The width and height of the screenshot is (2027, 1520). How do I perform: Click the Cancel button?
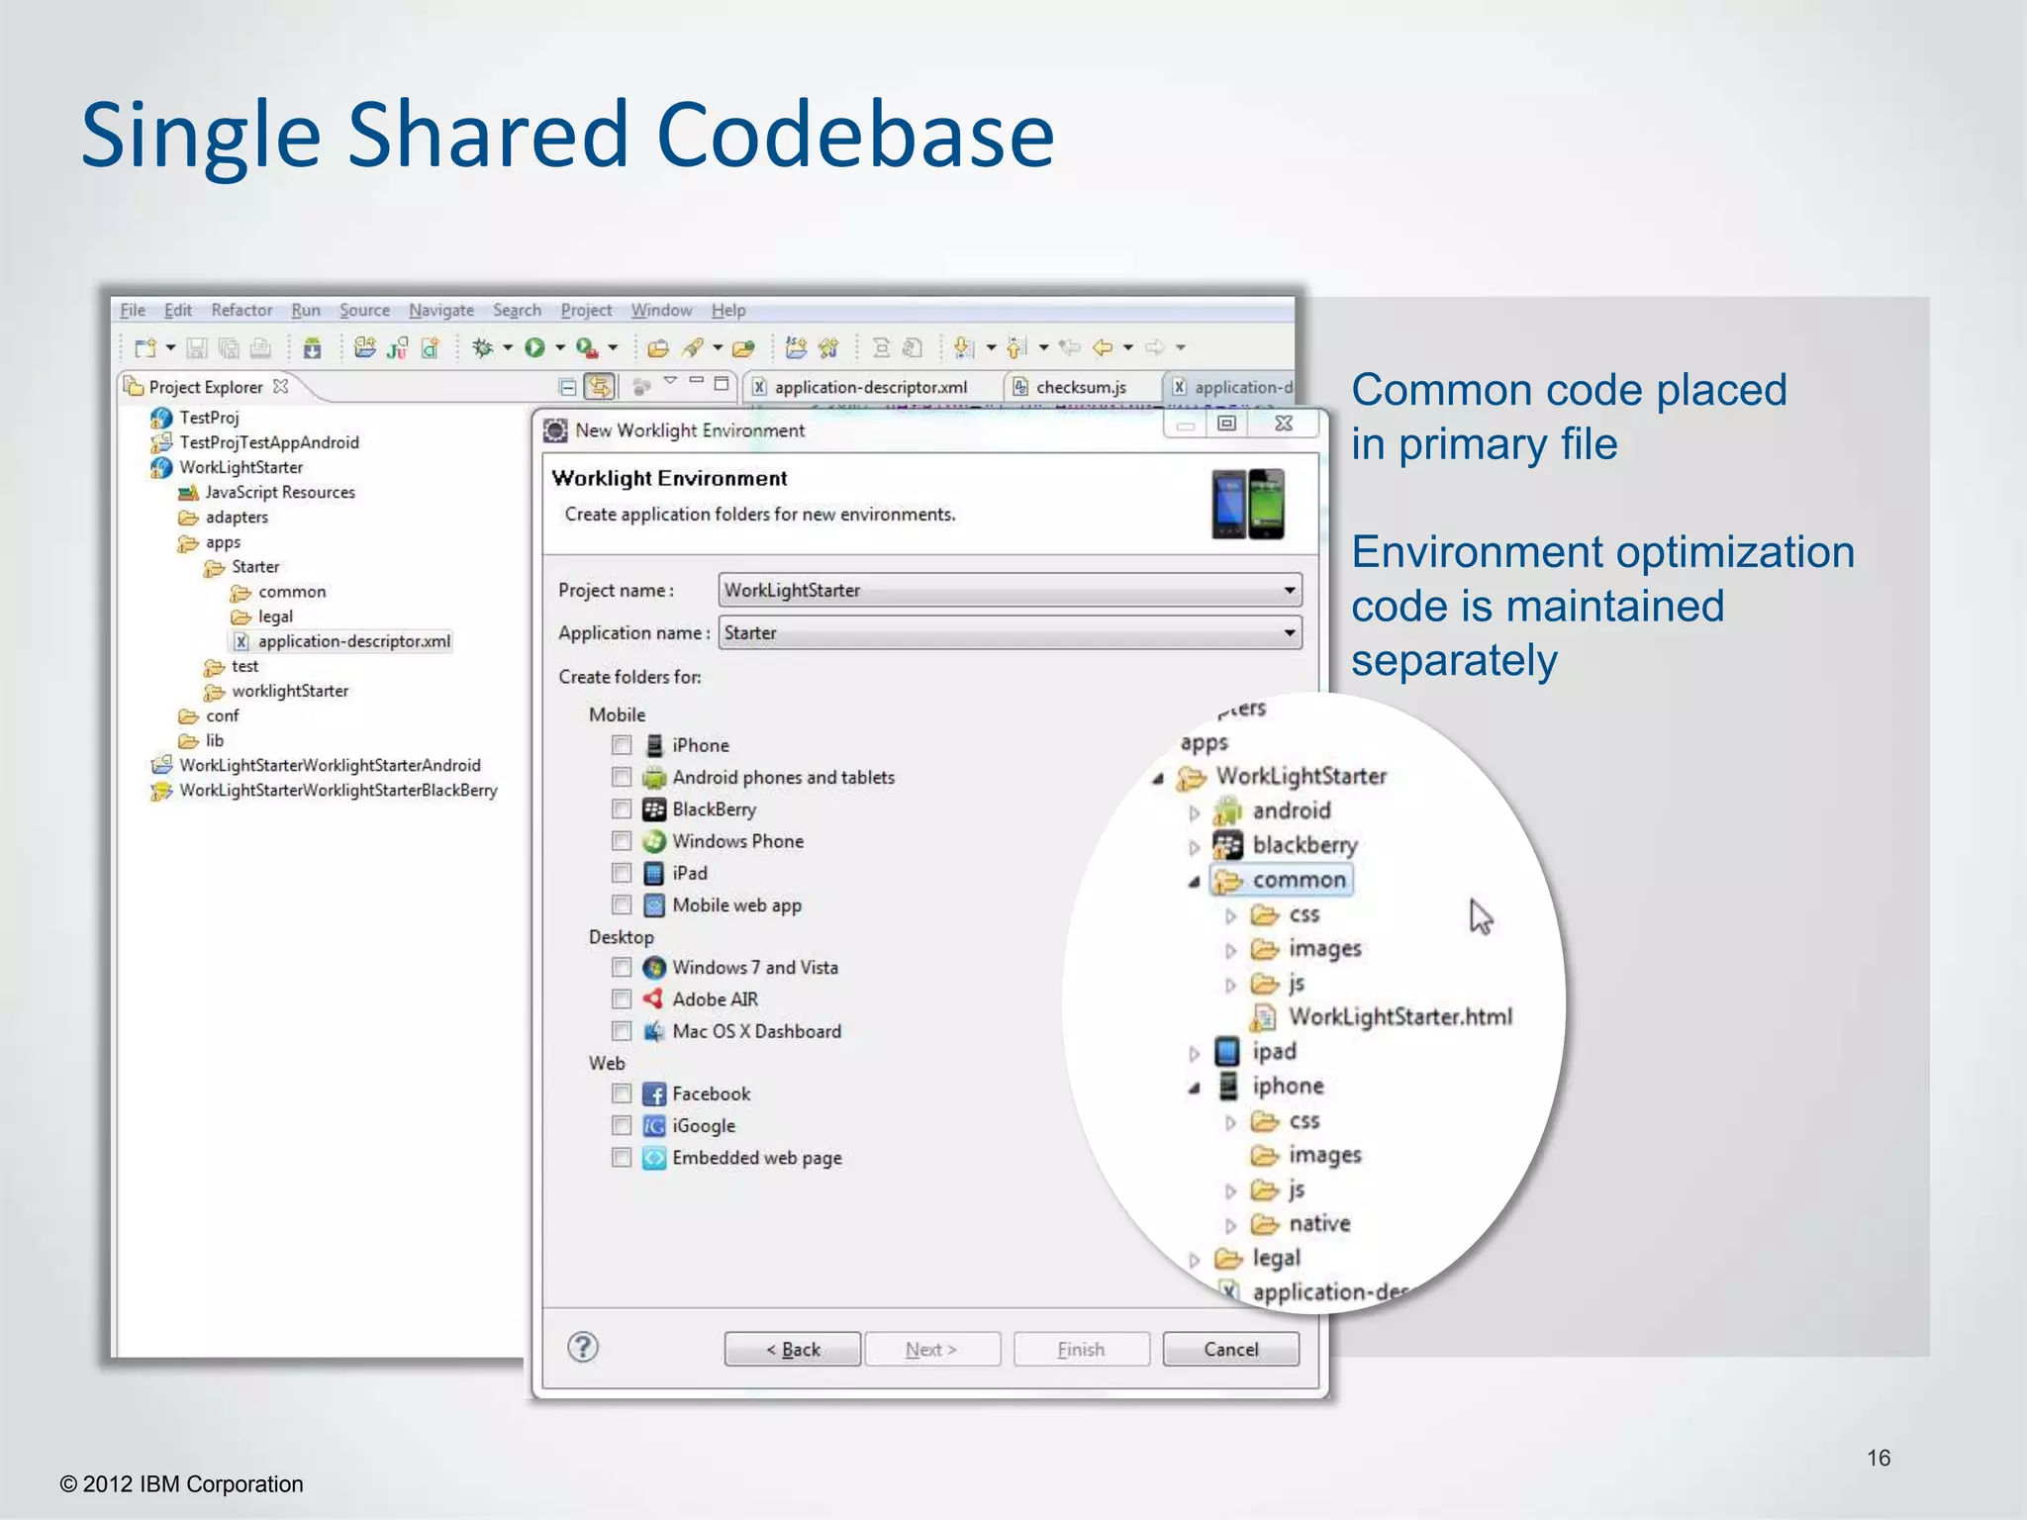click(1231, 1349)
